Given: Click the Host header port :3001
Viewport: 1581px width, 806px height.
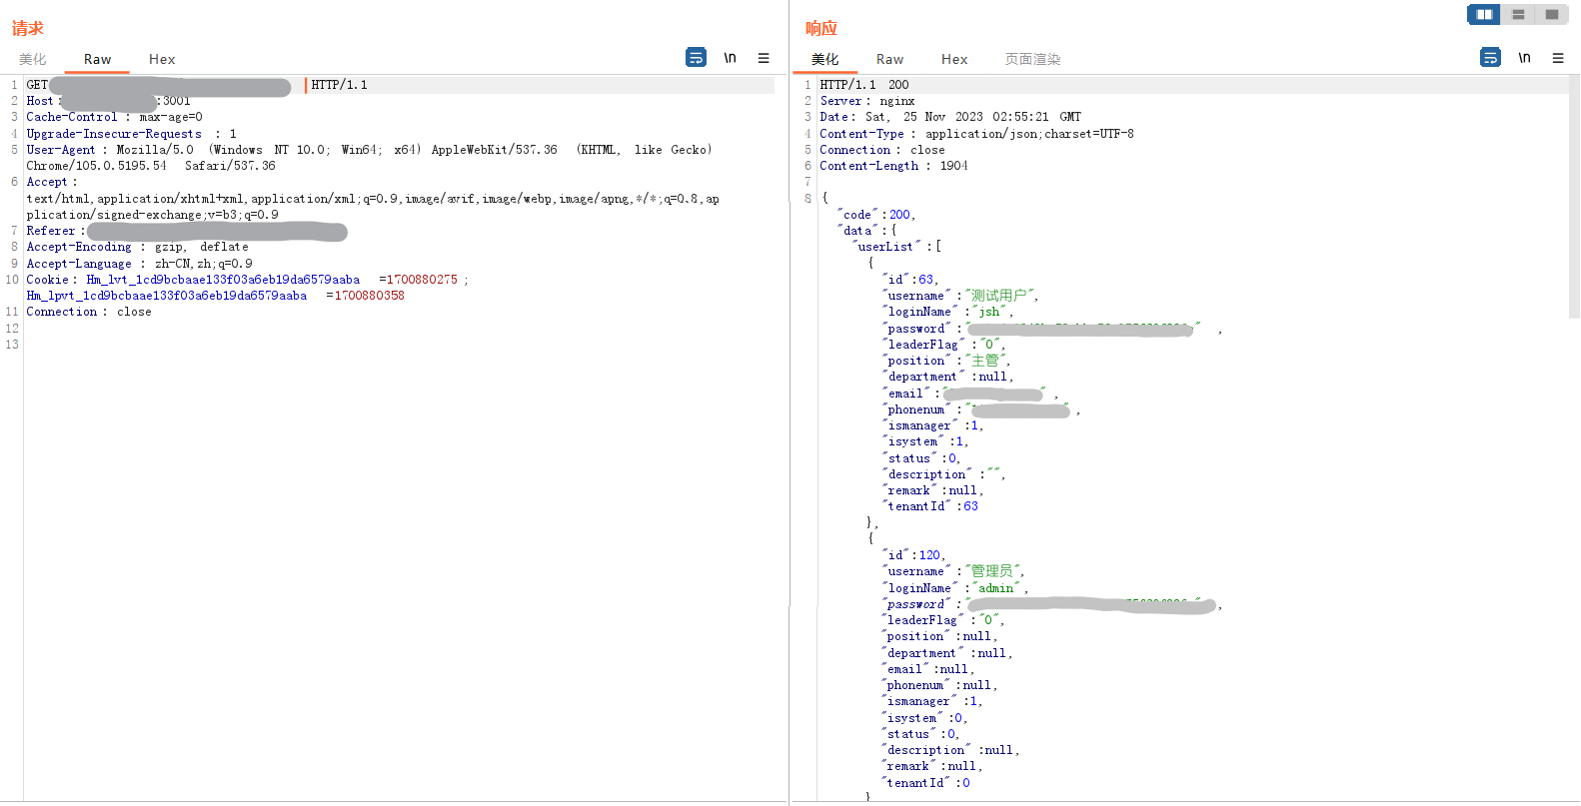Looking at the screenshot, I should tap(174, 101).
